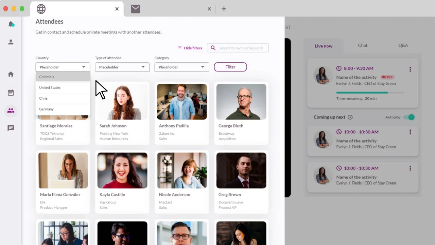Image resolution: width=435 pixels, height=245 pixels.
Task: Click the Kayla Castillo name
Action: [x=112, y=195]
